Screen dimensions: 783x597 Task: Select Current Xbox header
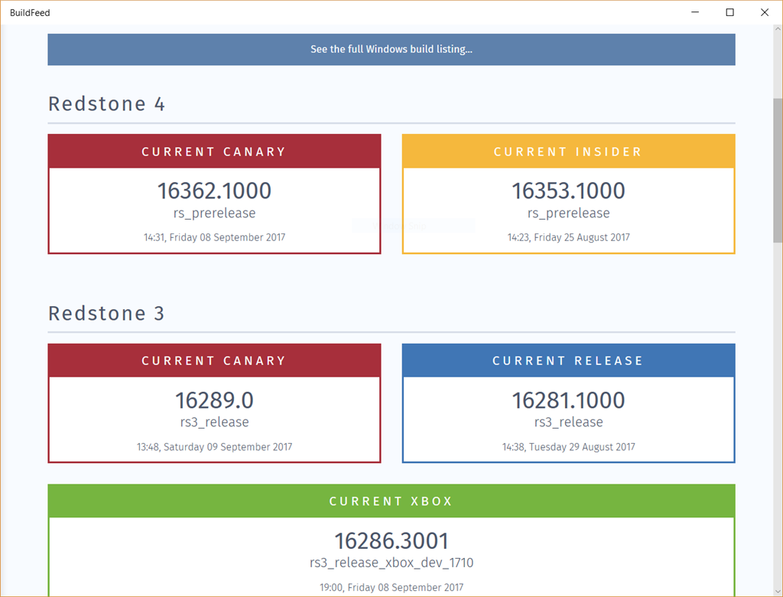coord(391,501)
